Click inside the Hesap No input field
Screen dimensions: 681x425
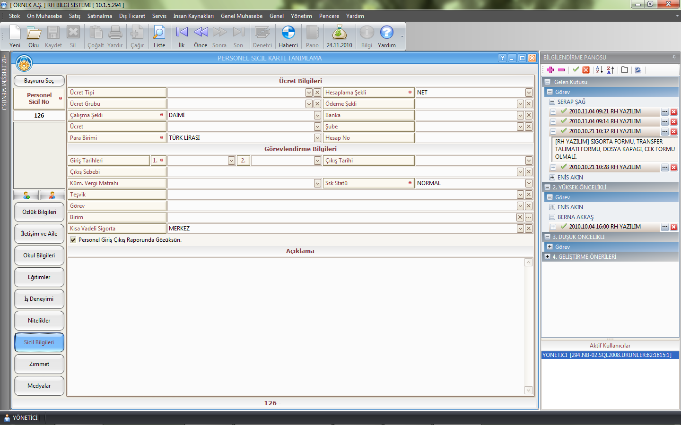(x=474, y=138)
